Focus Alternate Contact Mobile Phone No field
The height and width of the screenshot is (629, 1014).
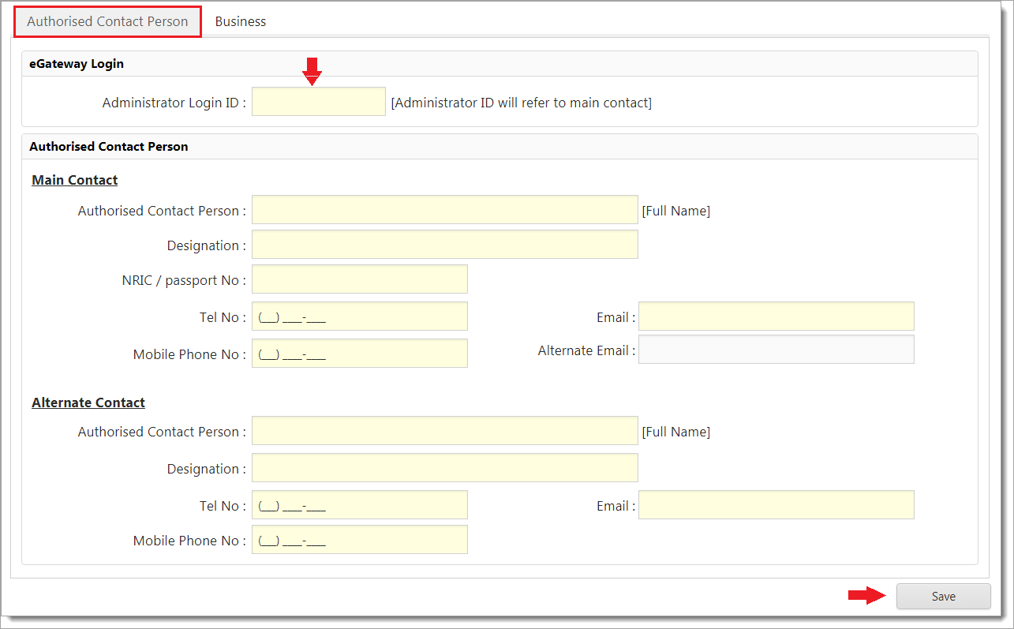pos(359,540)
